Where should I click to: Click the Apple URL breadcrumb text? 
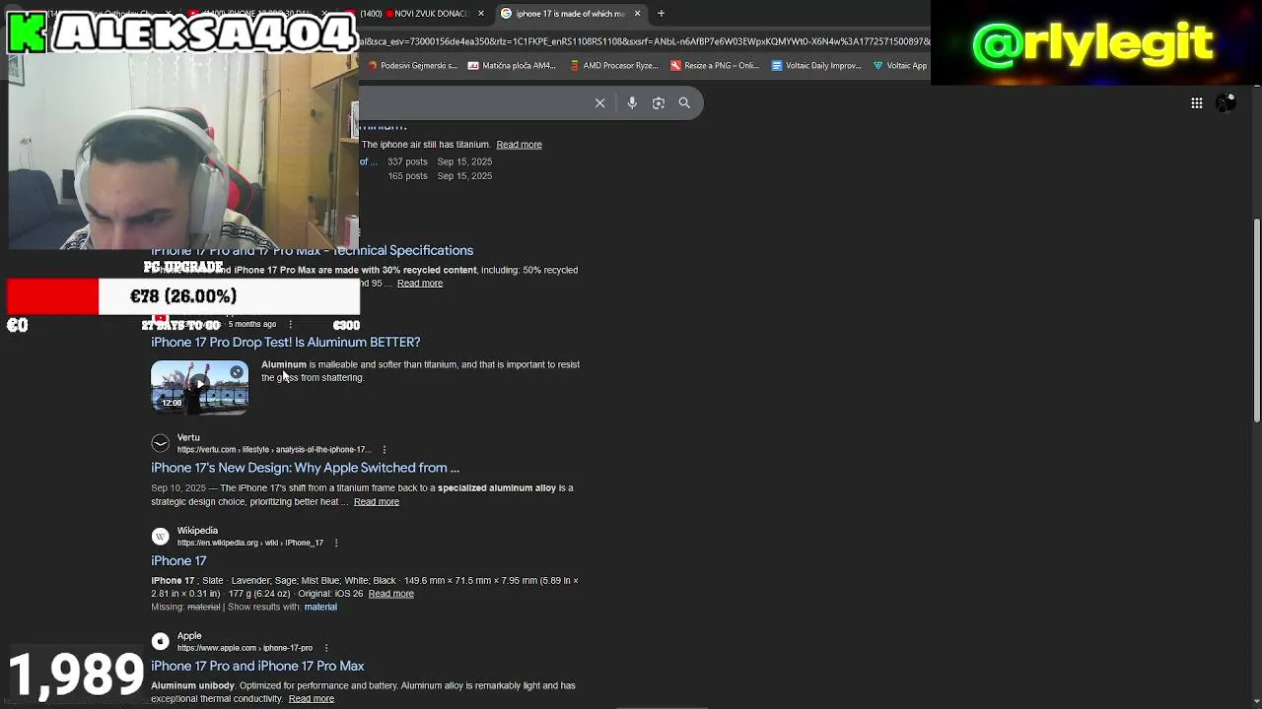pos(245,648)
